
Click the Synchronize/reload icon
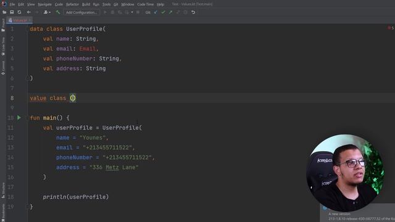coord(19,12)
